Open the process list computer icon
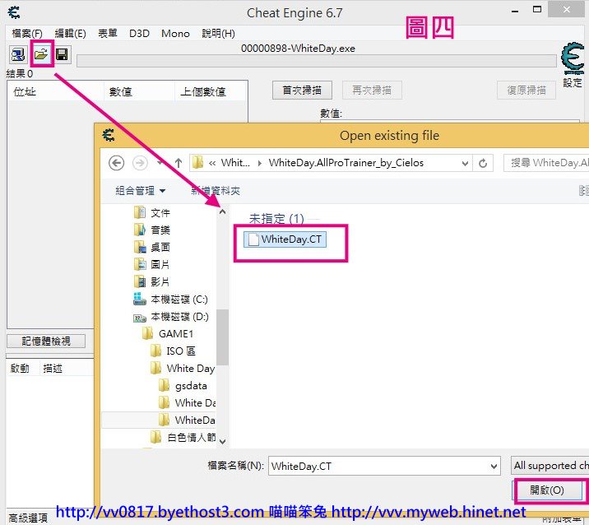Viewport: 589px width, 525px height. point(17,55)
